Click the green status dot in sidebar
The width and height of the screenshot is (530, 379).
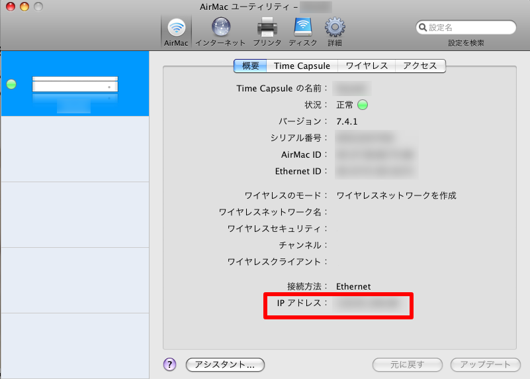[11, 84]
